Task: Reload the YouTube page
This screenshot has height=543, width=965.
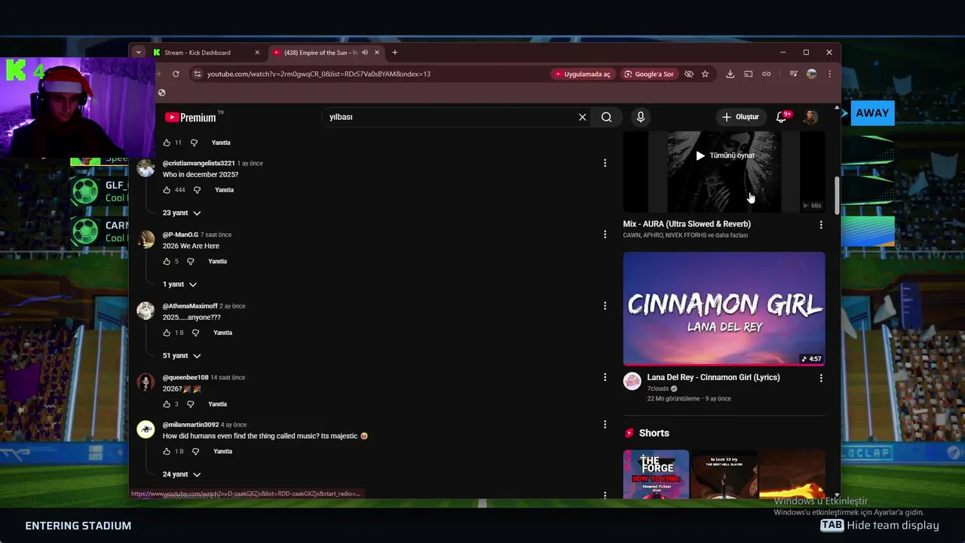Action: pos(176,74)
